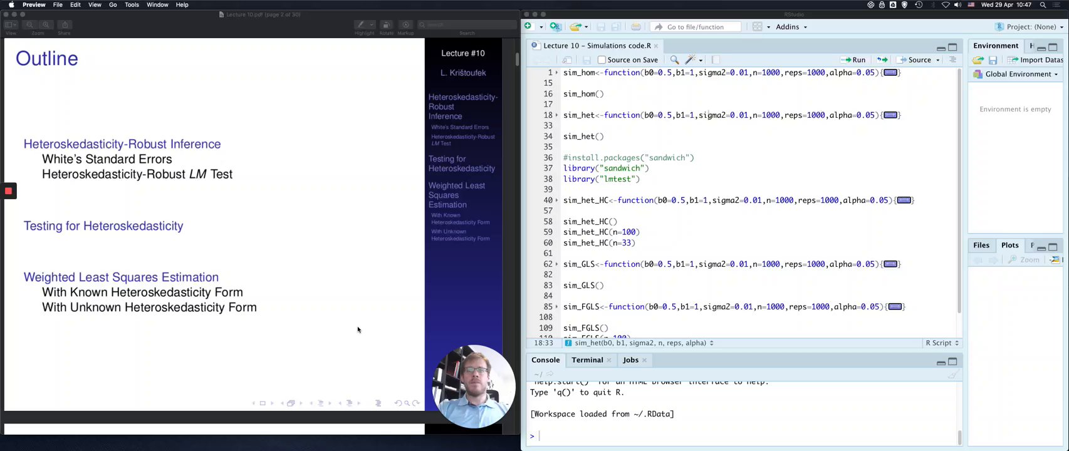This screenshot has width=1069, height=451.
Task: Click the Run button in editor
Action: [853, 60]
